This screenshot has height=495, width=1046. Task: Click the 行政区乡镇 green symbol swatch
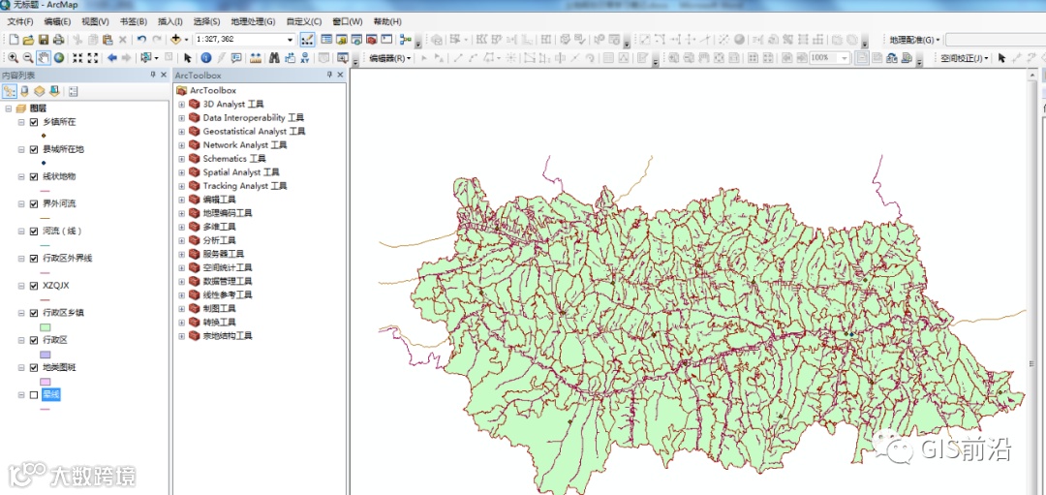tap(46, 326)
